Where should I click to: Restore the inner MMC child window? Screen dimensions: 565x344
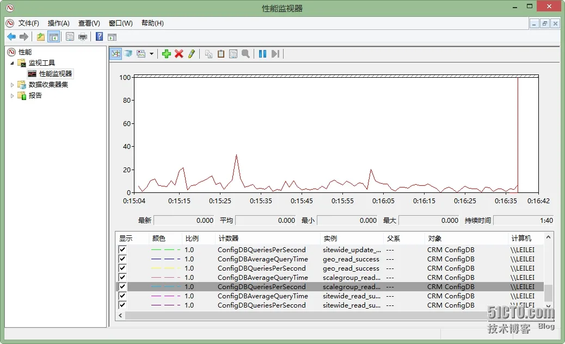click(x=544, y=24)
